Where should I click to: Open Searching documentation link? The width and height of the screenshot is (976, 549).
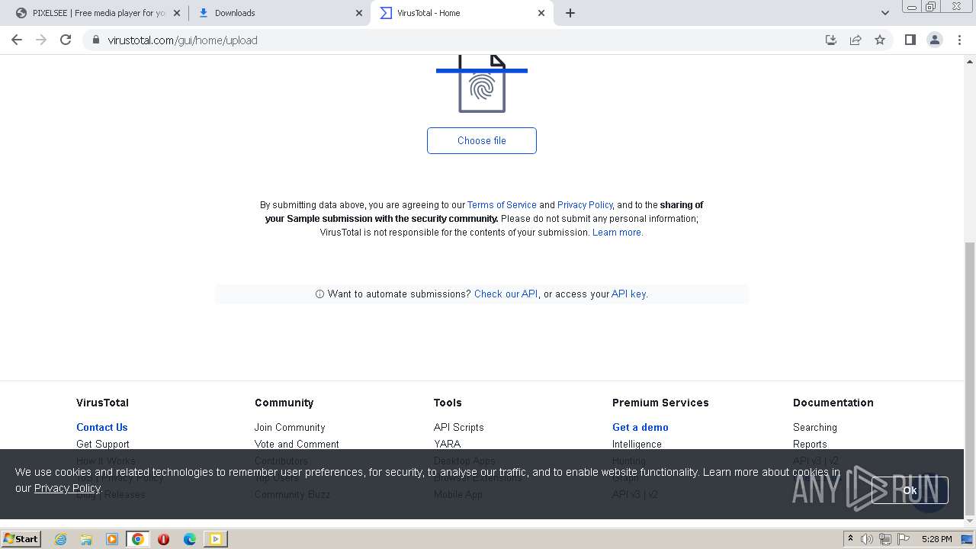815,427
